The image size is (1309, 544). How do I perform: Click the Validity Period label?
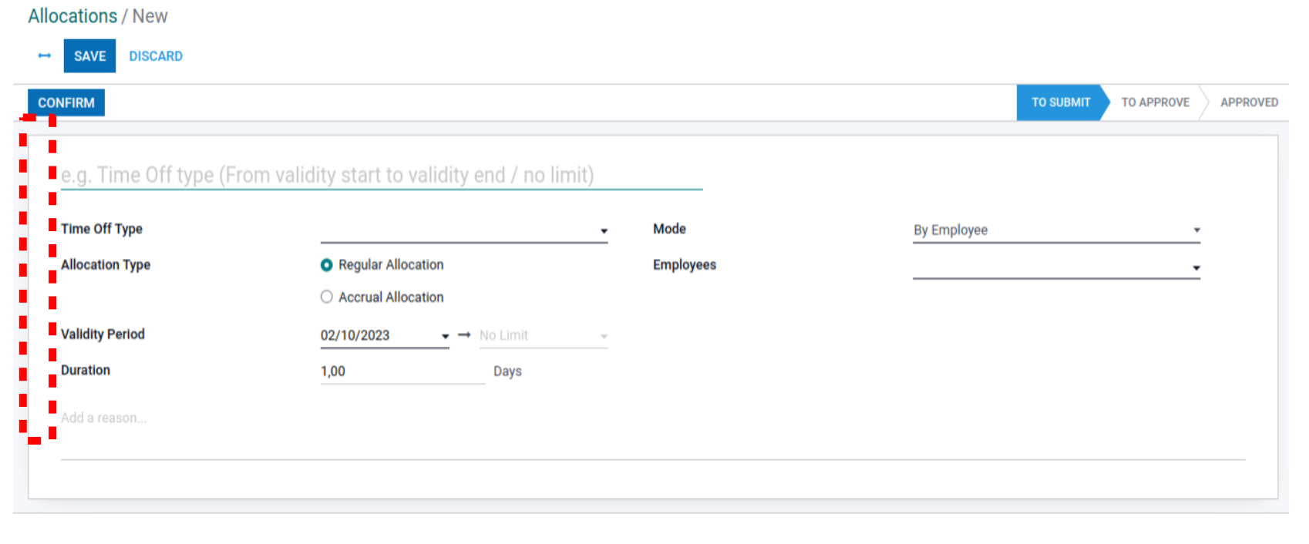[x=103, y=334]
